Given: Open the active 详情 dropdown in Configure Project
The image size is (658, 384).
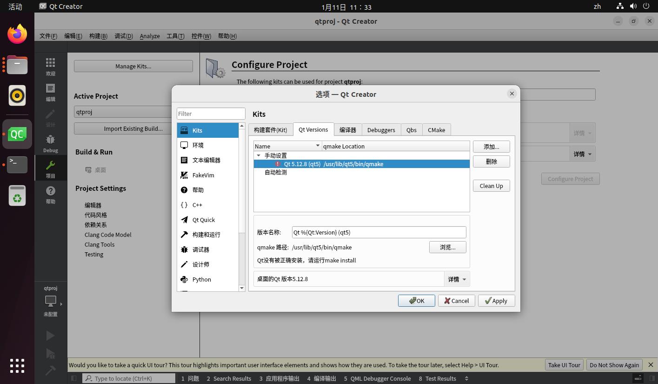Looking at the screenshot, I should (x=583, y=154).
